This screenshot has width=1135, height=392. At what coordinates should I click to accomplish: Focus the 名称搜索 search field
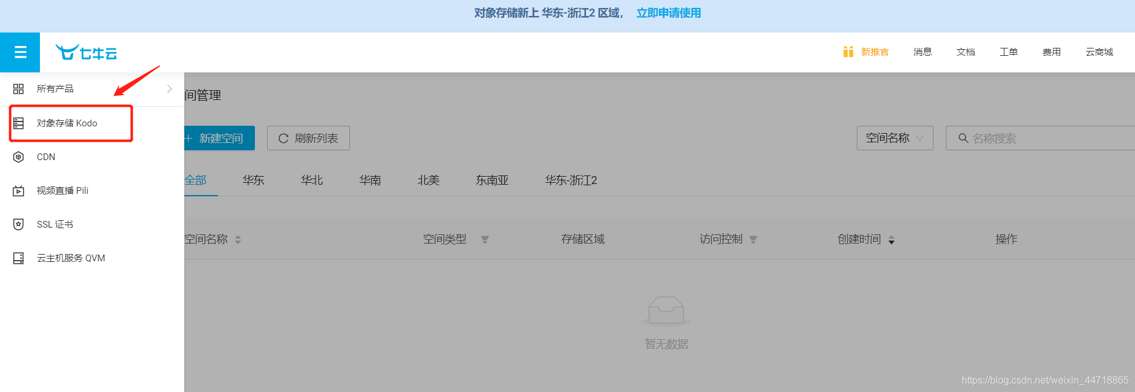(x=1040, y=138)
